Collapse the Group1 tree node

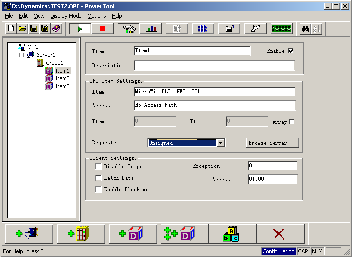(x=31, y=63)
